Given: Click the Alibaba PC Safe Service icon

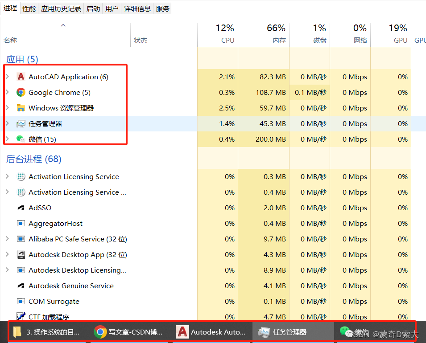Looking at the screenshot, I should [21, 239].
